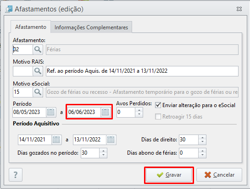Decrease Dias abono de férias value
Screen dimensions: 250x189
click(x=202, y=155)
